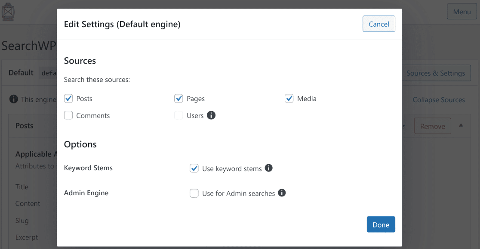Toggle the Users source checkbox
The width and height of the screenshot is (480, 249).
pos(178,115)
